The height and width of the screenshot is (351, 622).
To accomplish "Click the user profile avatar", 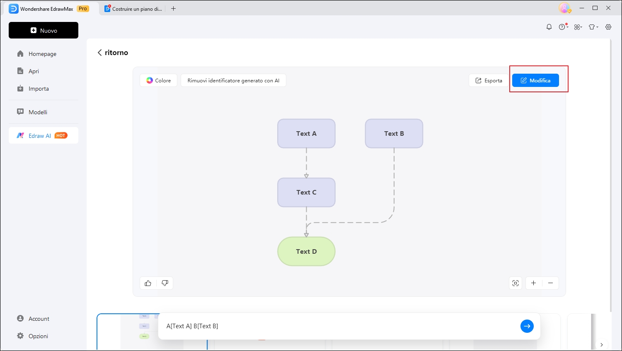I will pyautogui.click(x=564, y=8).
